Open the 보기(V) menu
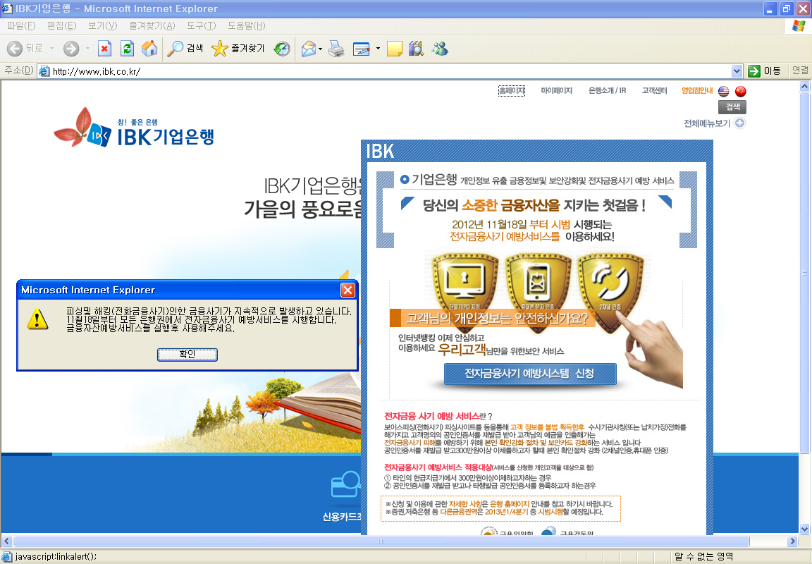Viewport: 812px width, 564px height. coord(102,25)
